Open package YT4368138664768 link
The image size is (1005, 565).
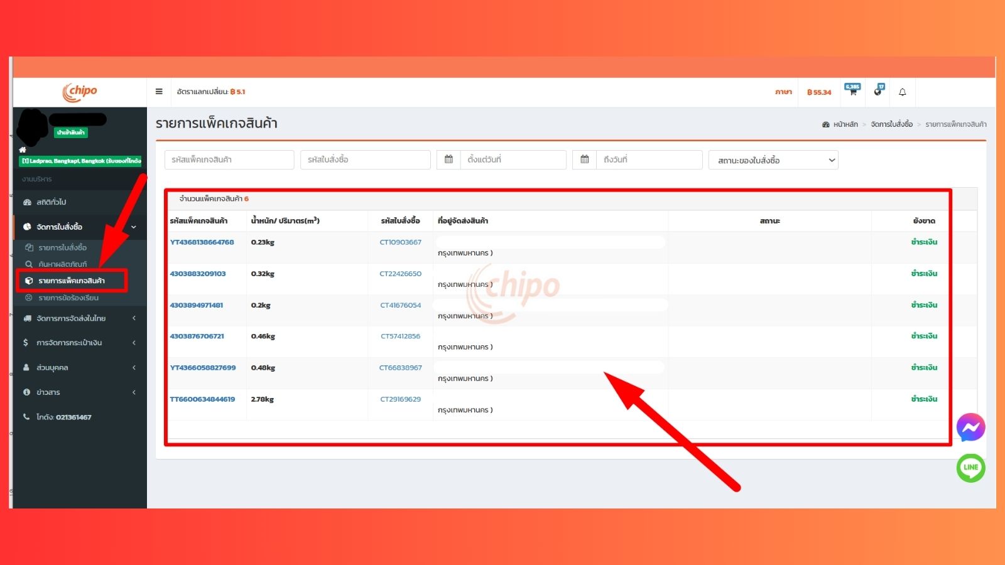pyautogui.click(x=202, y=242)
